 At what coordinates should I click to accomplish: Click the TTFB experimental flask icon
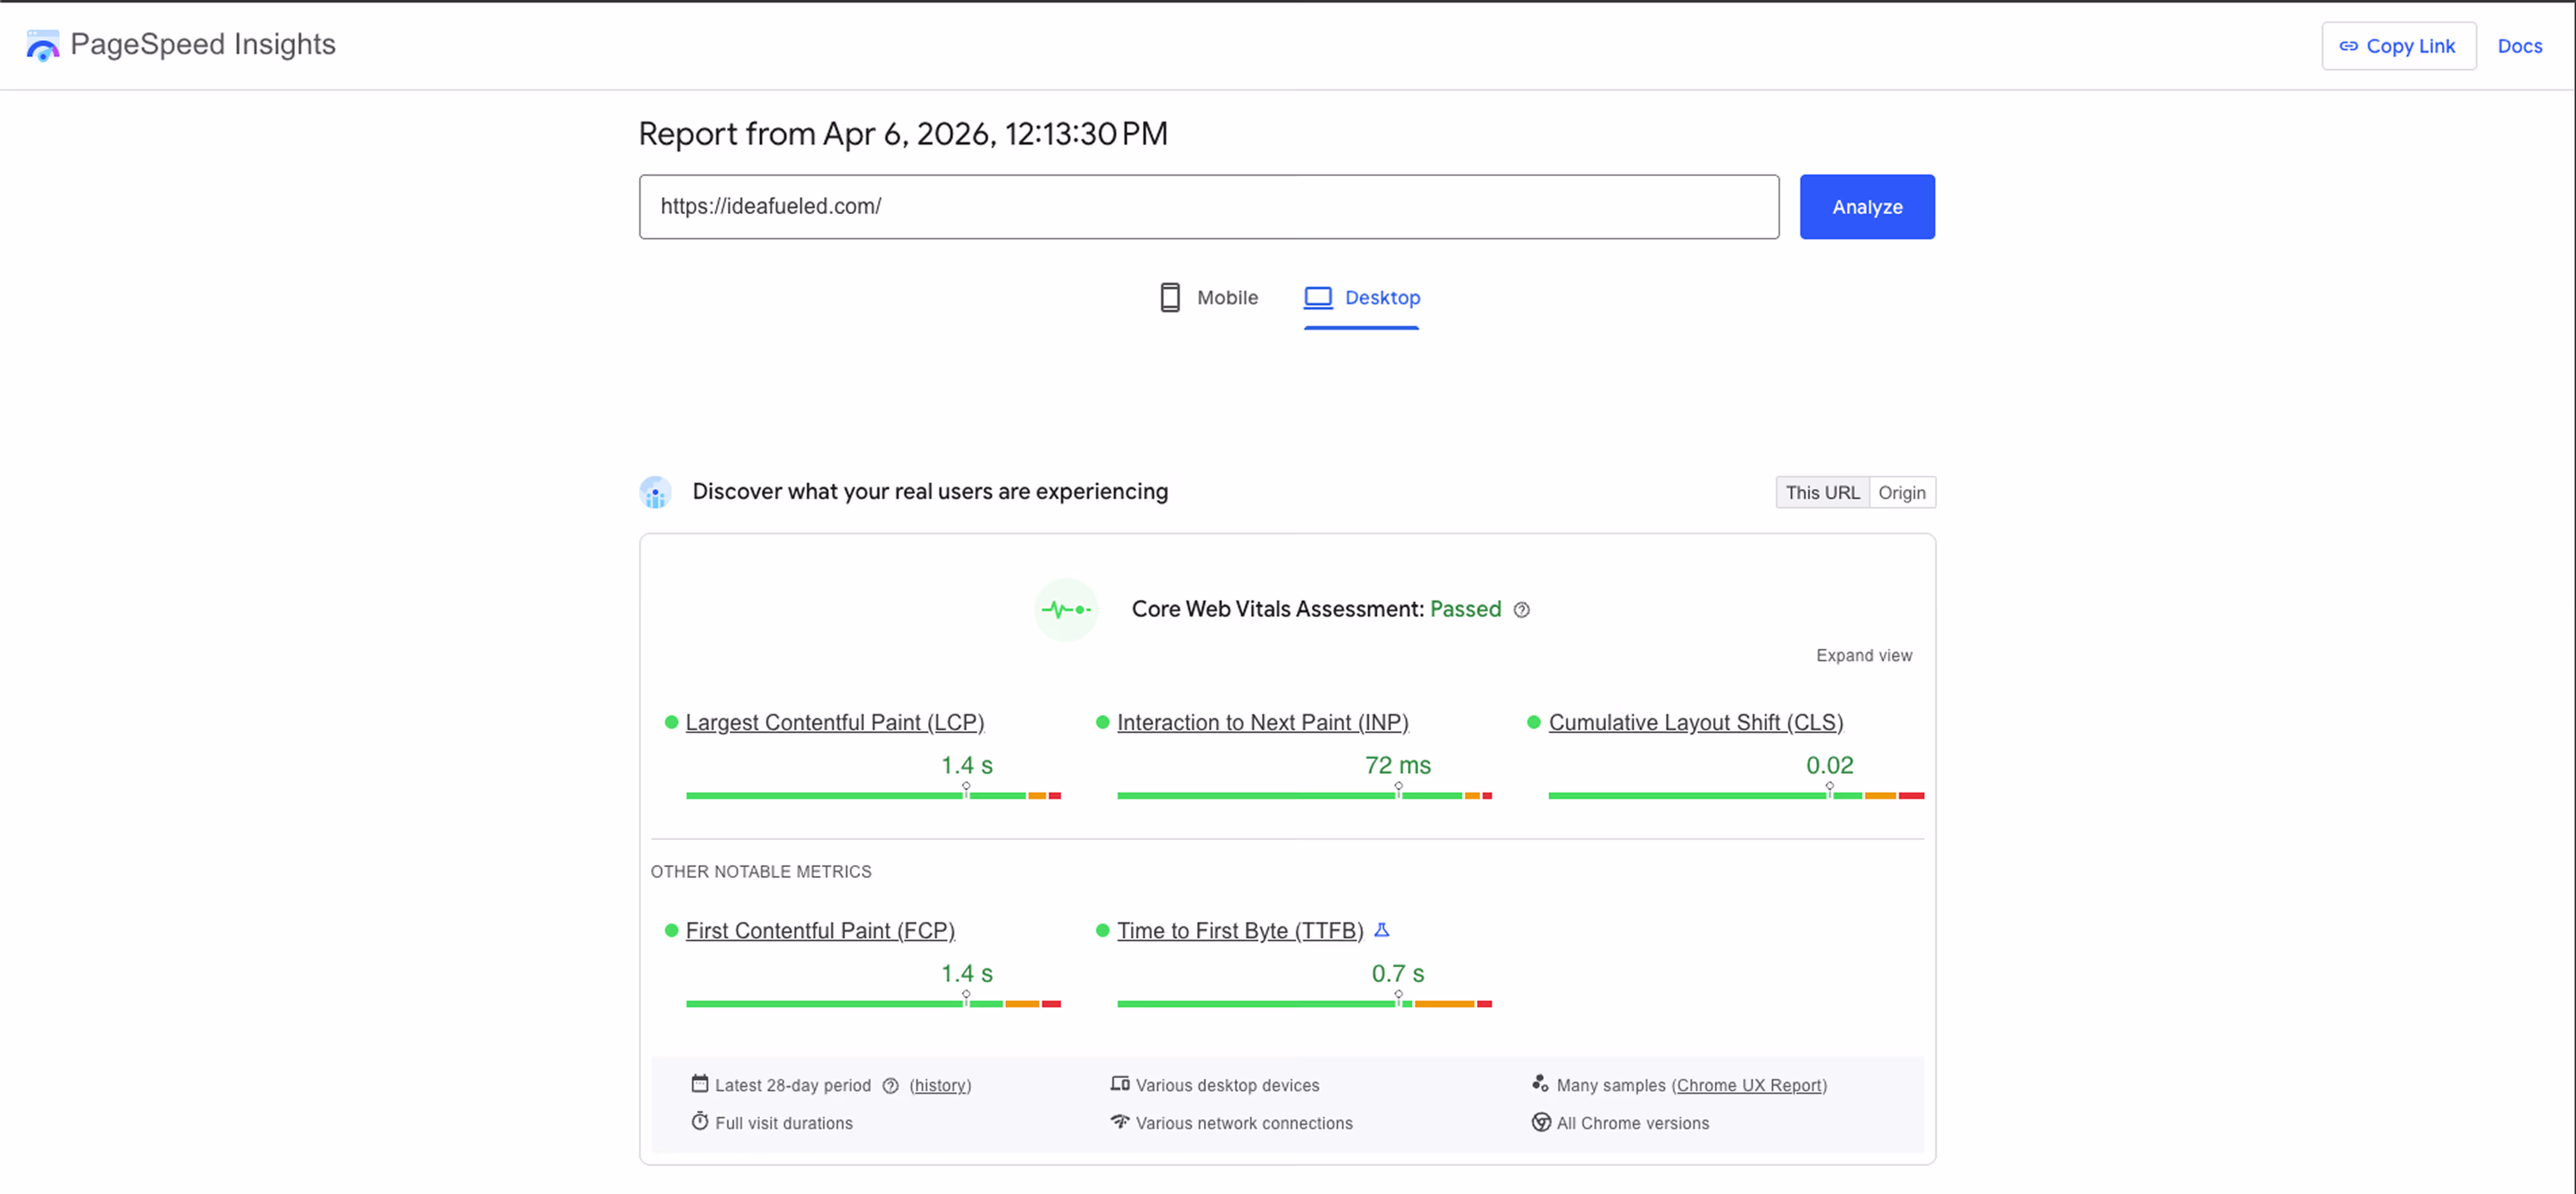pos(1382,930)
